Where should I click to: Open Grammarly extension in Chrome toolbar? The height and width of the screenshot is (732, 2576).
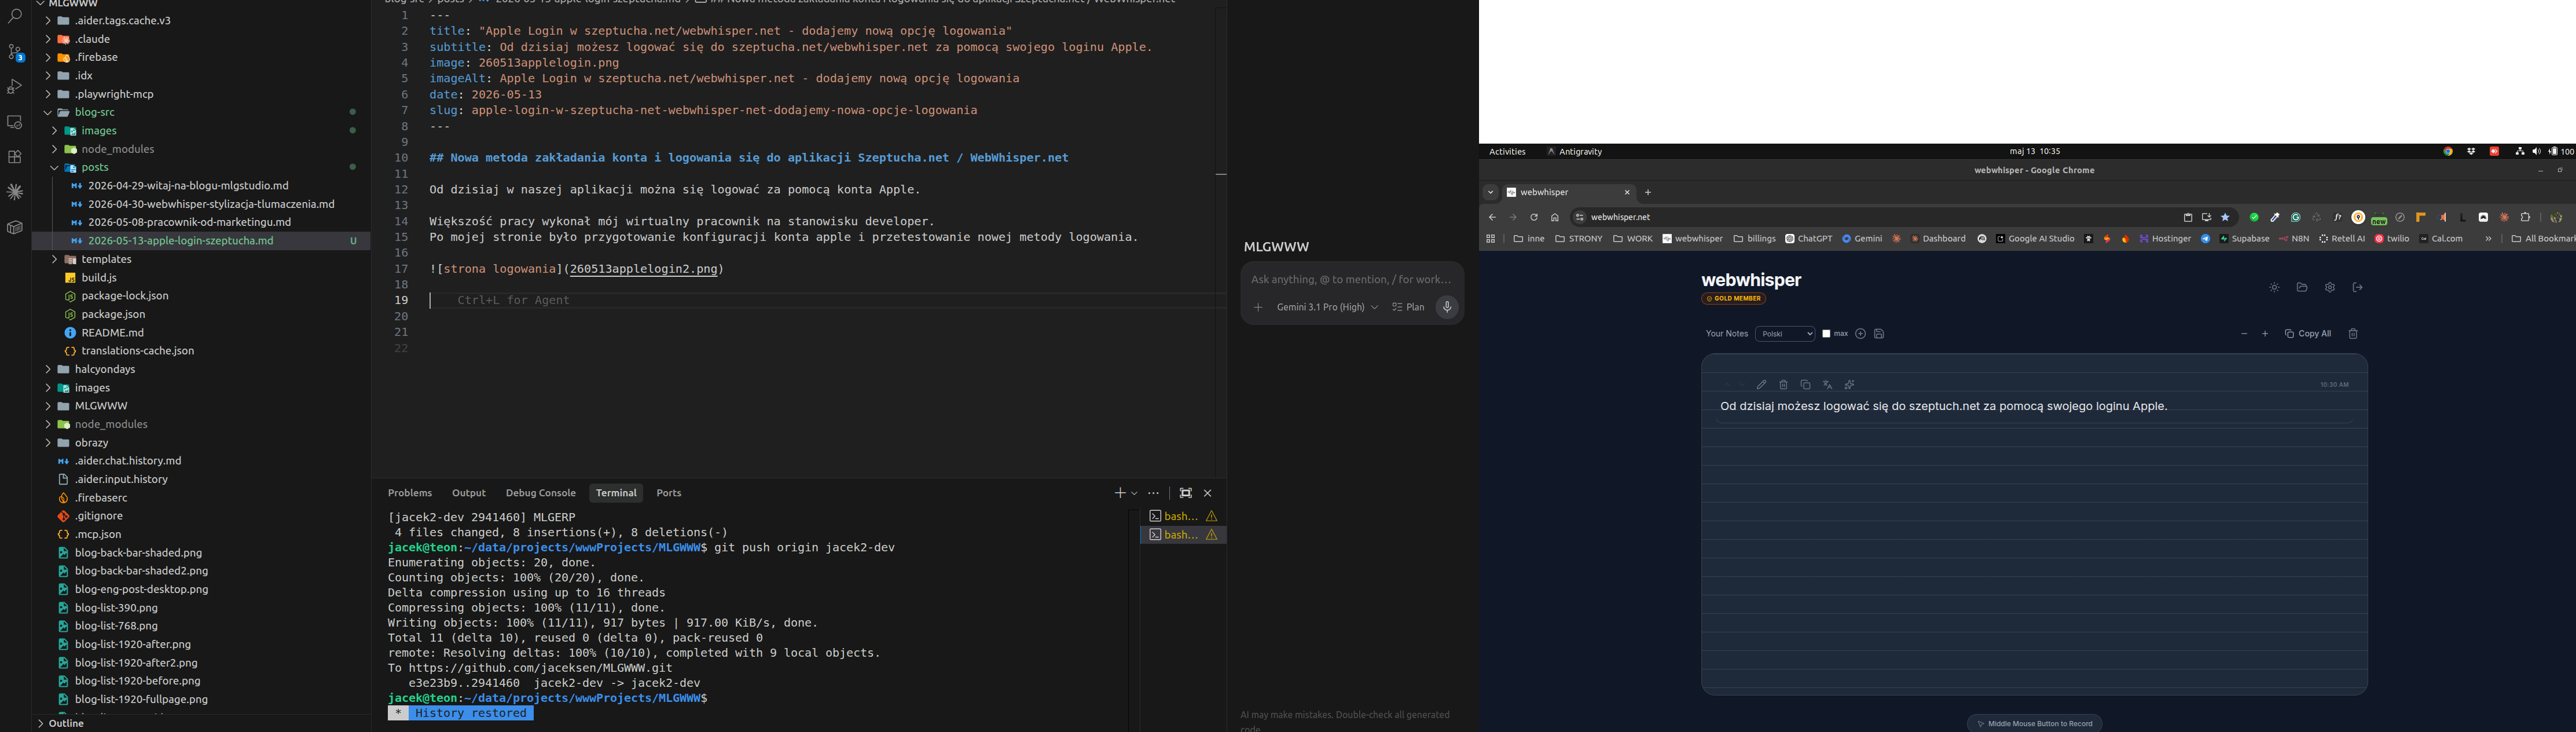(2296, 218)
